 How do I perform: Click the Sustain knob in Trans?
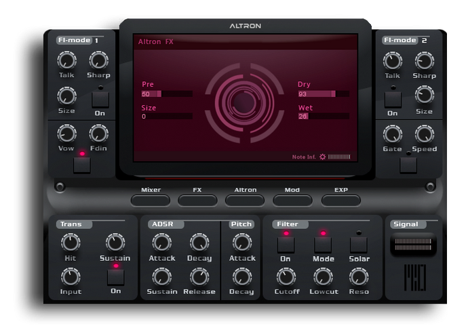coord(115,243)
